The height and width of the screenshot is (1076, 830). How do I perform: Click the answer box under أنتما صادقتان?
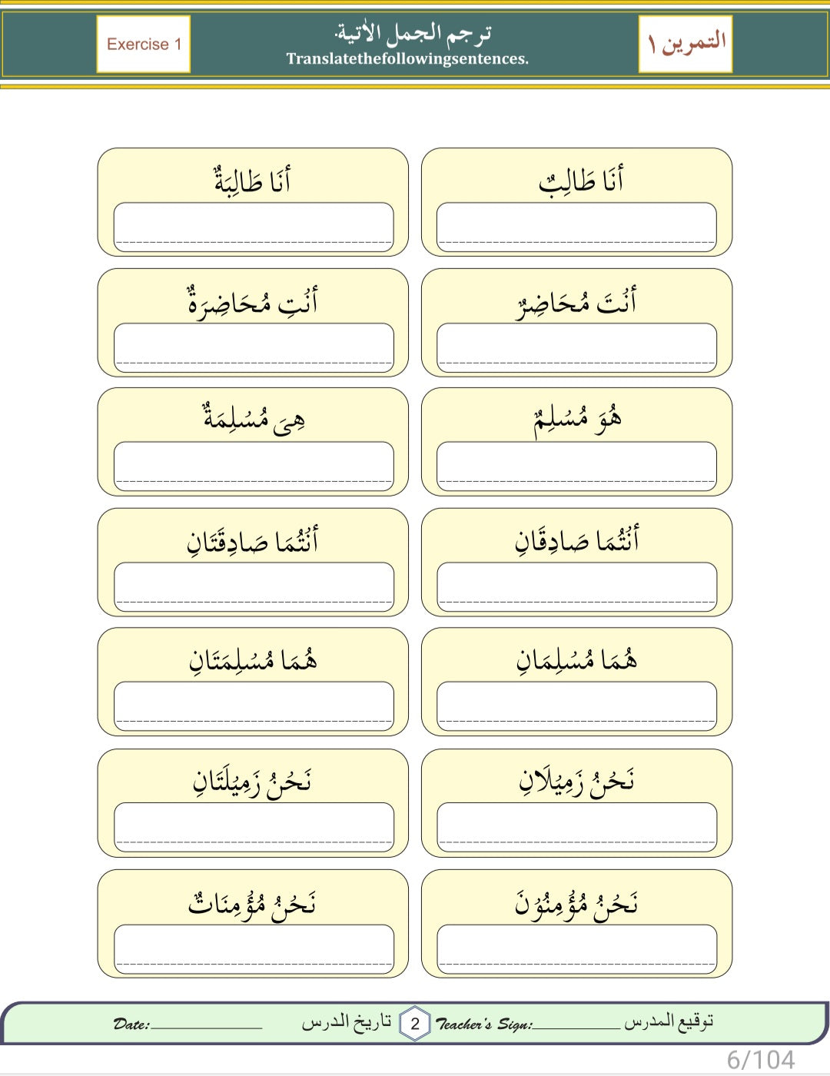(x=254, y=586)
